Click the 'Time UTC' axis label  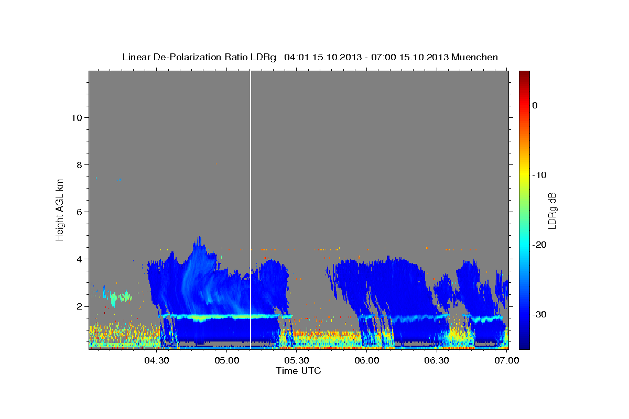pyautogui.click(x=298, y=371)
